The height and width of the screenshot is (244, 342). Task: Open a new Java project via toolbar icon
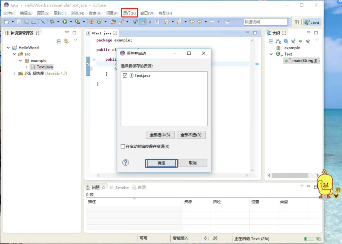(91, 22)
